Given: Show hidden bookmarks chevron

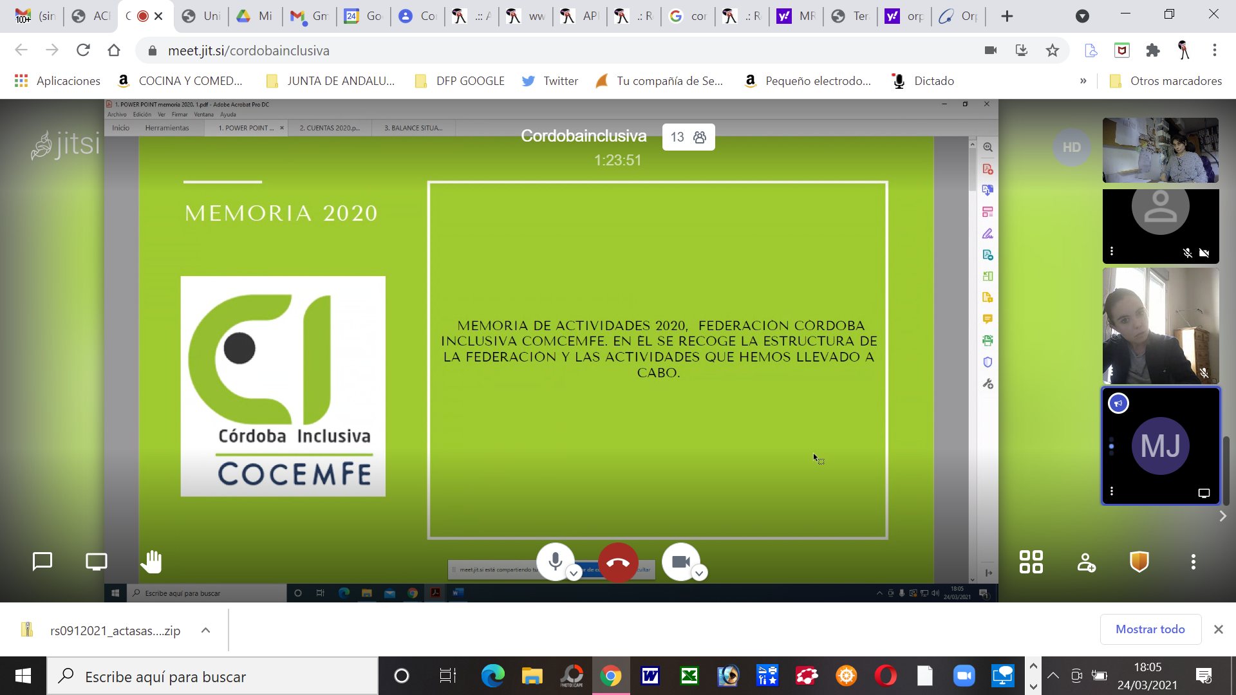Looking at the screenshot, I should [x=1083, y=81].
